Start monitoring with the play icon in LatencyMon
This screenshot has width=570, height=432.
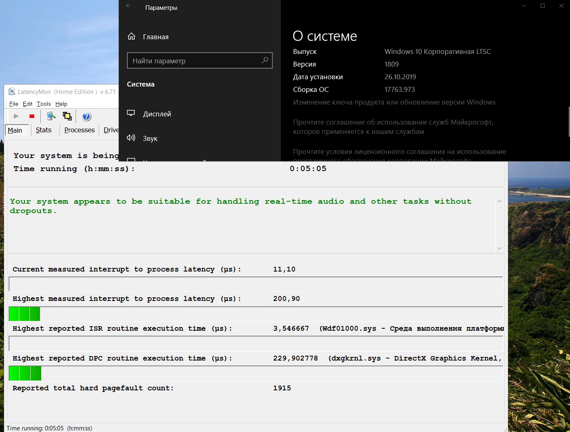[x=16, y=116]
